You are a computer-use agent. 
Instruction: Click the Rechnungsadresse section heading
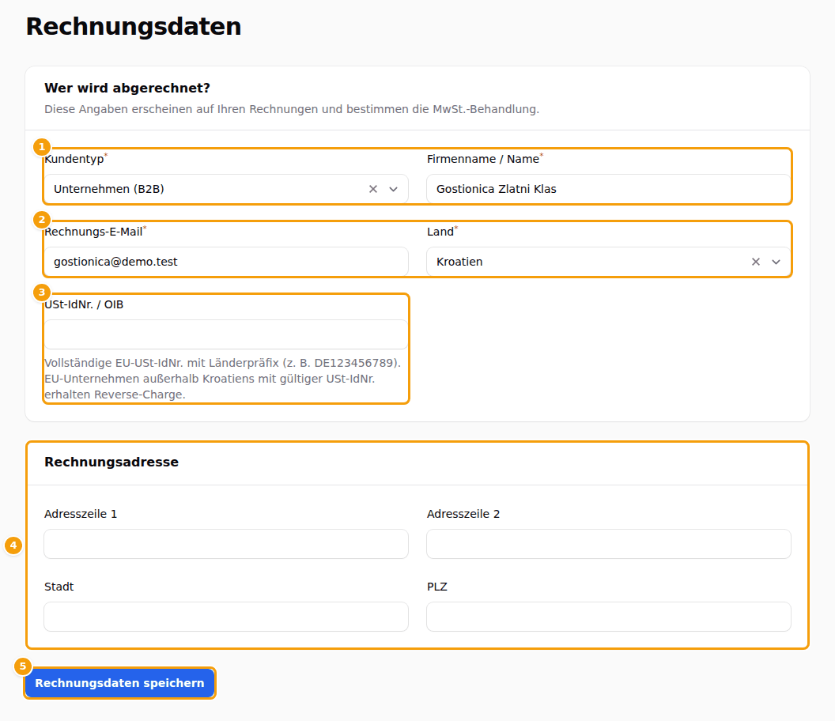(x=111, y=462)
